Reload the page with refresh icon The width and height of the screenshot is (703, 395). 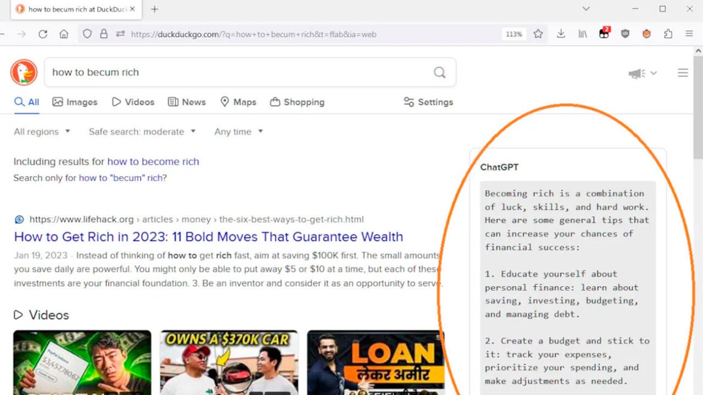[x=43, y=34]
